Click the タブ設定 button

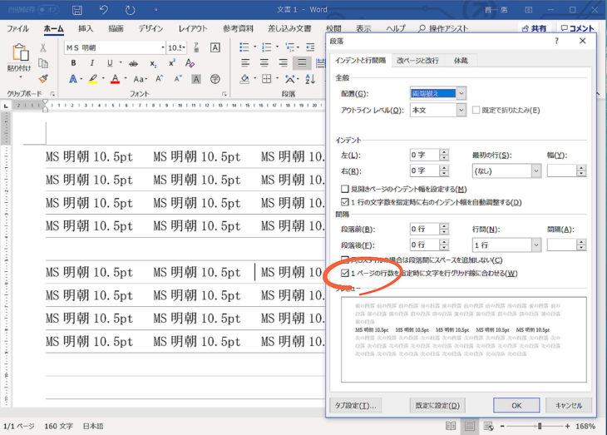[356, 405]
